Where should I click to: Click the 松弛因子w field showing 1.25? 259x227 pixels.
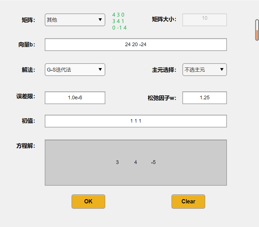[x=204, y=98]
